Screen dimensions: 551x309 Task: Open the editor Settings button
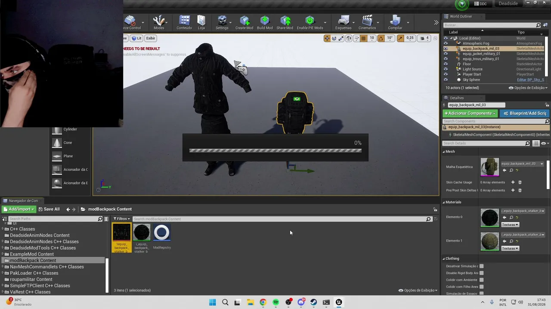pyautogui.click(x=222, y=22)
